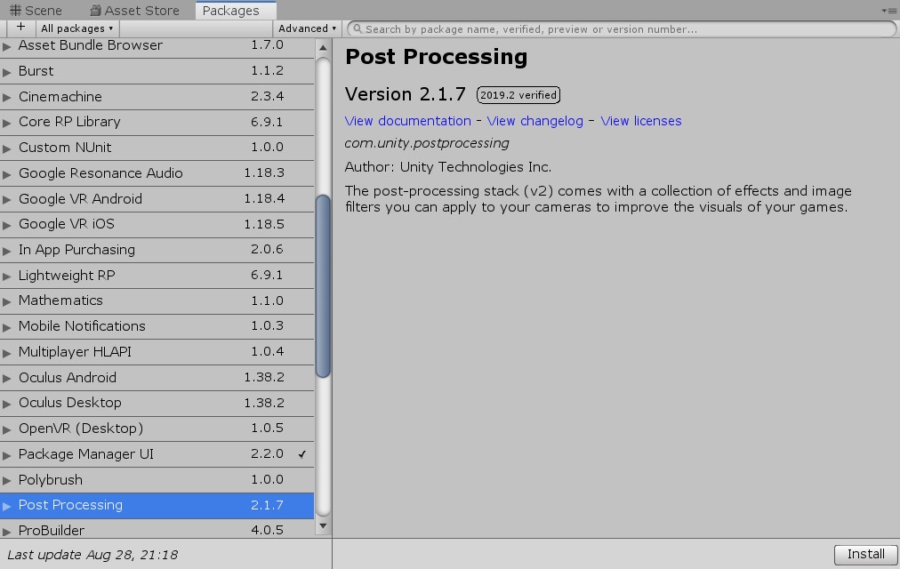Expand the Multiplayer HLAPI arrow
900x569 pixels.
(x=7, y=353)
